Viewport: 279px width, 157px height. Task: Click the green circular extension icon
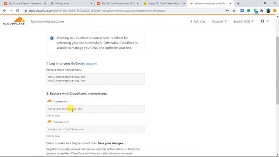click(x=248, y=10)
